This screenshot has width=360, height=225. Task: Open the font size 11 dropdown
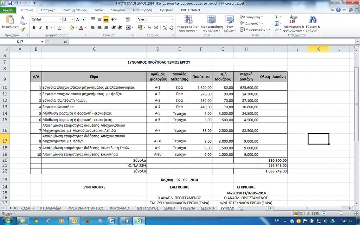click(x=72, y=20)
